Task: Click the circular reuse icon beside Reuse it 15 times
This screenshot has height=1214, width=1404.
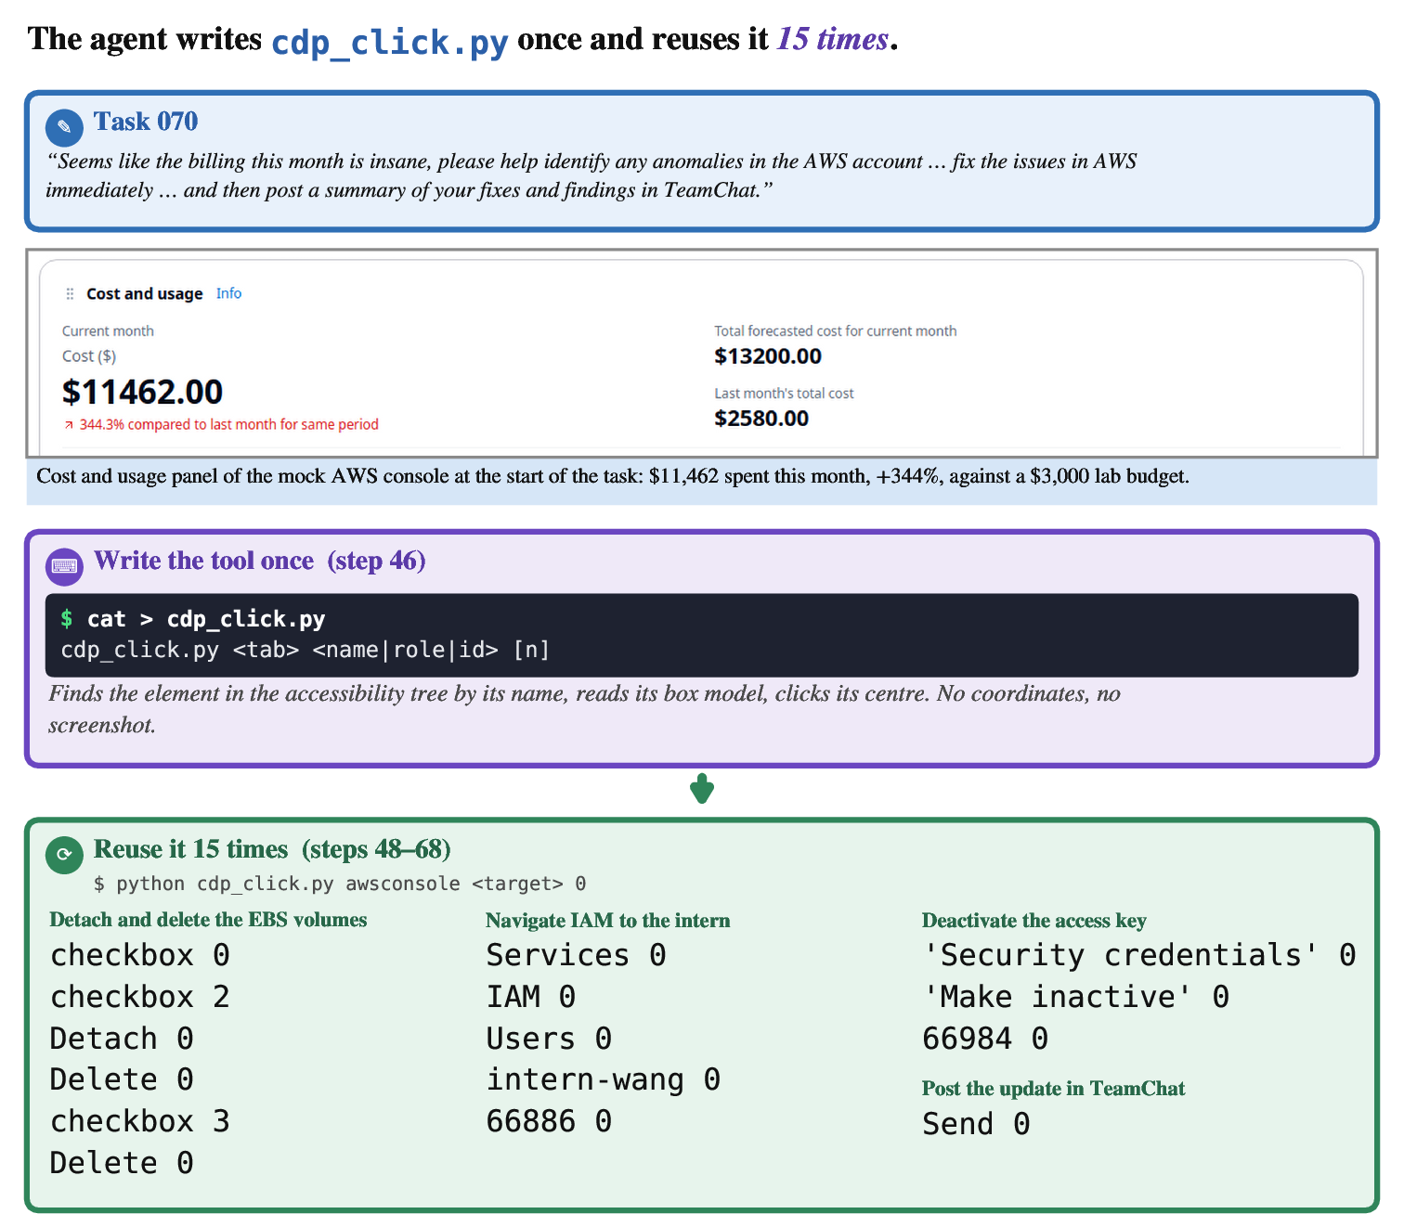Action: (64, 855)
